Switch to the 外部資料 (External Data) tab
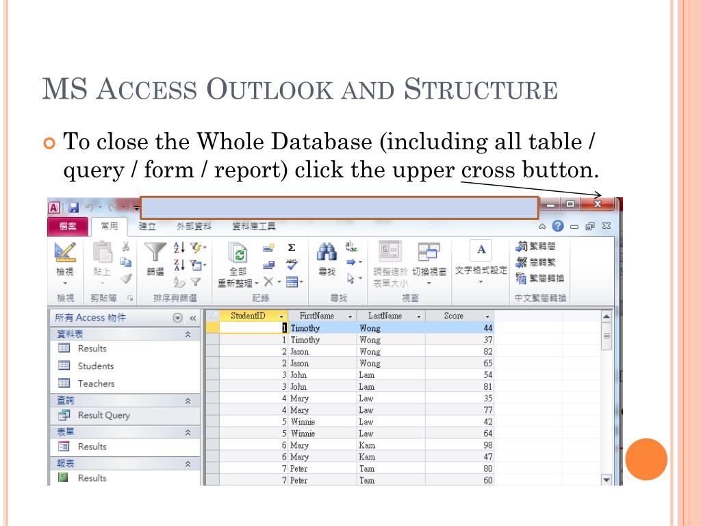 (194, 226)
